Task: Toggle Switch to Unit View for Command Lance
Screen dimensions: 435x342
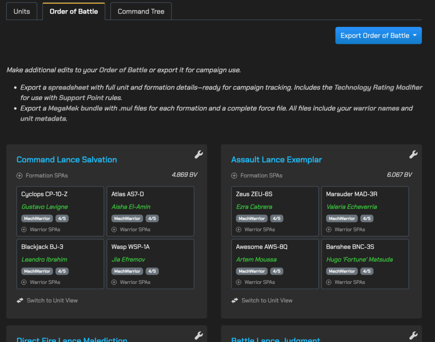Action: (x=52, y=300)
